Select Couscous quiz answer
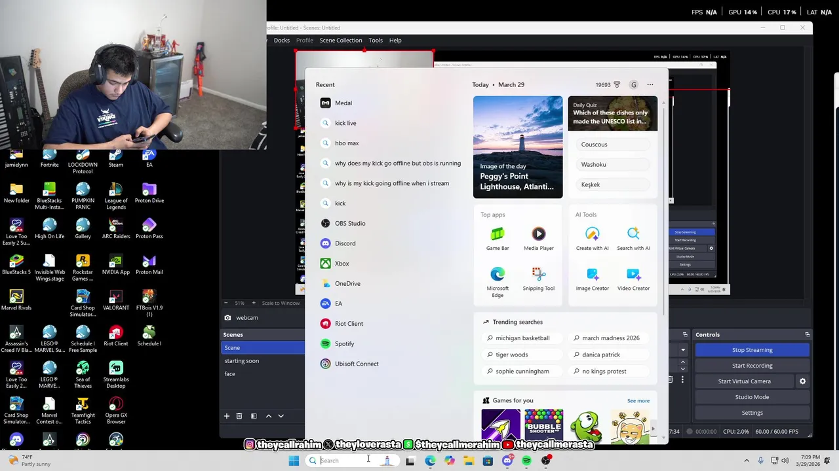 (x=612, y=145)
